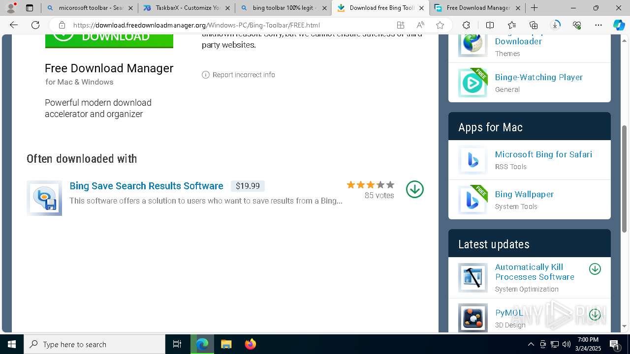
Task: Open Bing Wallpaper link
Action: pos(524,194)
